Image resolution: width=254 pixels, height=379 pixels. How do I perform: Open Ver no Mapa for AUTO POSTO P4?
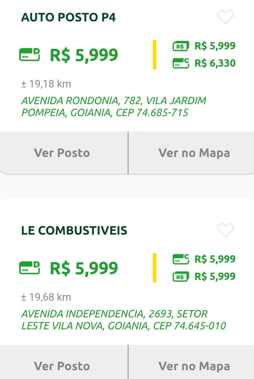[x=194, y=153]
